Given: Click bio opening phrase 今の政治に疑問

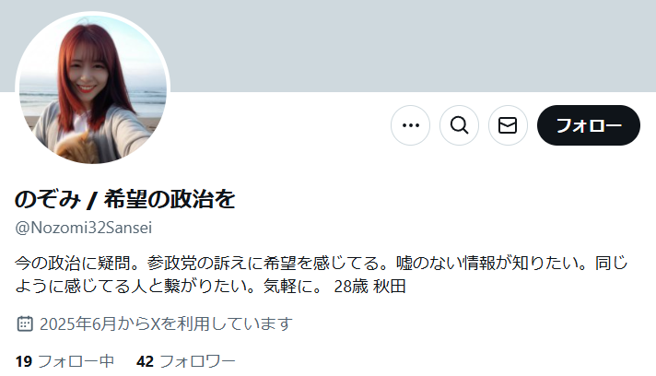Looking at the screenshot, I should click(x=73, y=263).
